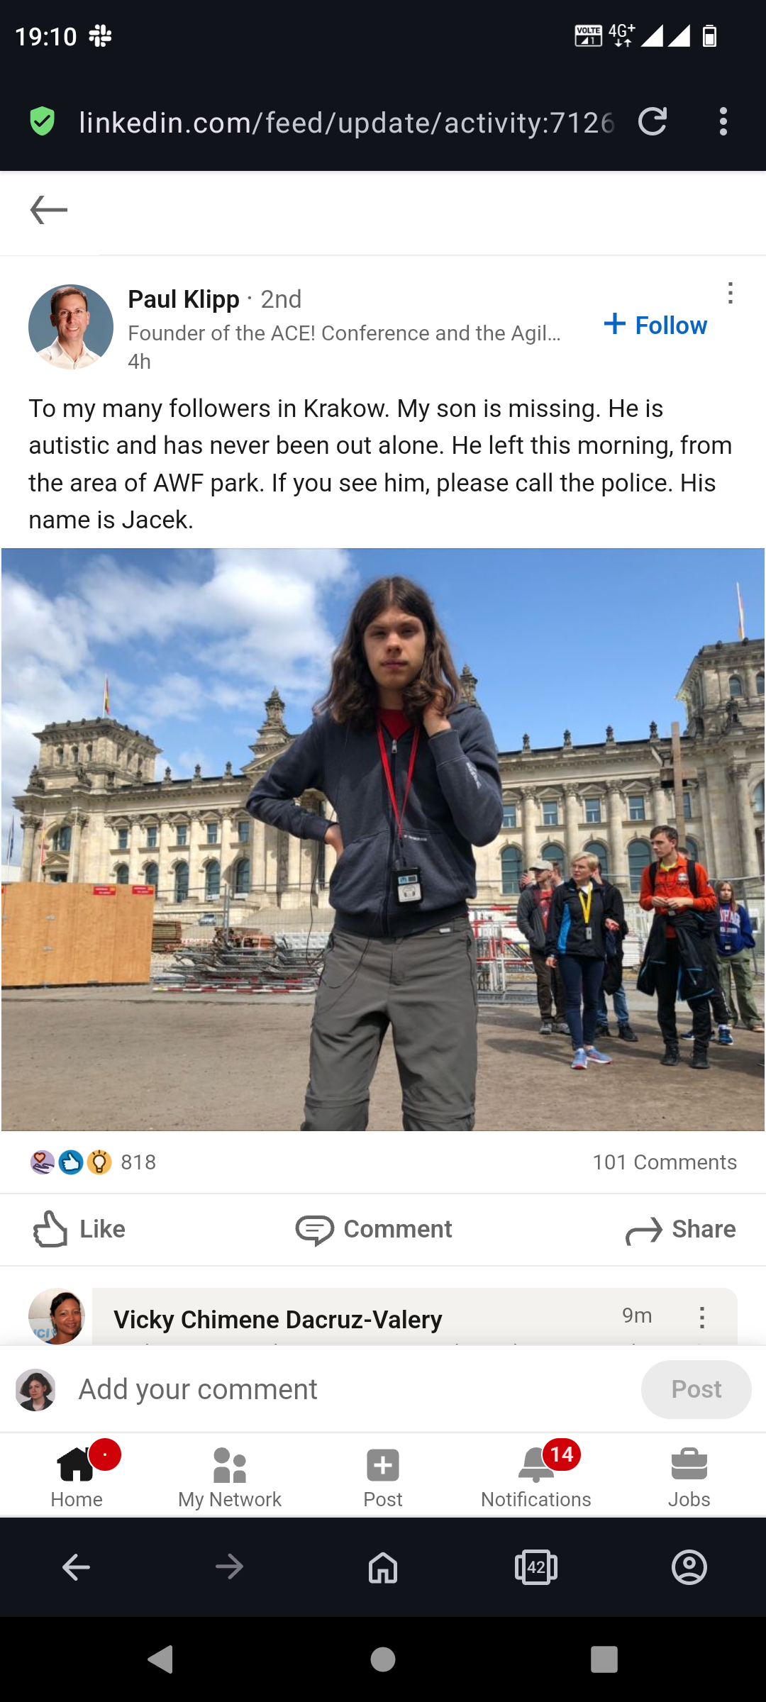Open the browser tab switcher showing 42
The height and width of the screenshot is (1702, 766).
click(x=536, y=1567)
